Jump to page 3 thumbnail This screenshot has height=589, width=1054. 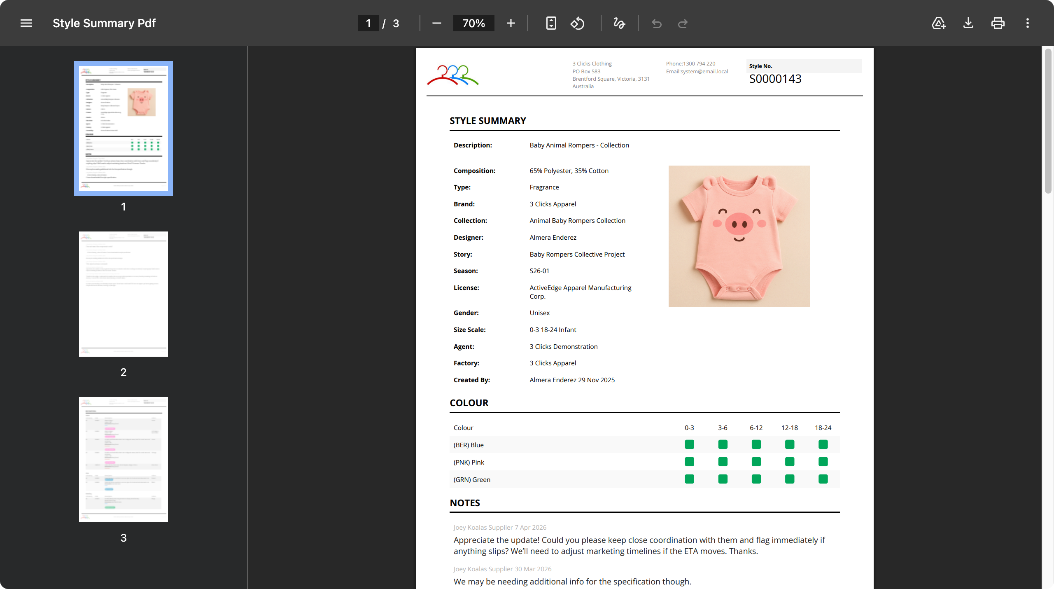click(x=124, y=460)
